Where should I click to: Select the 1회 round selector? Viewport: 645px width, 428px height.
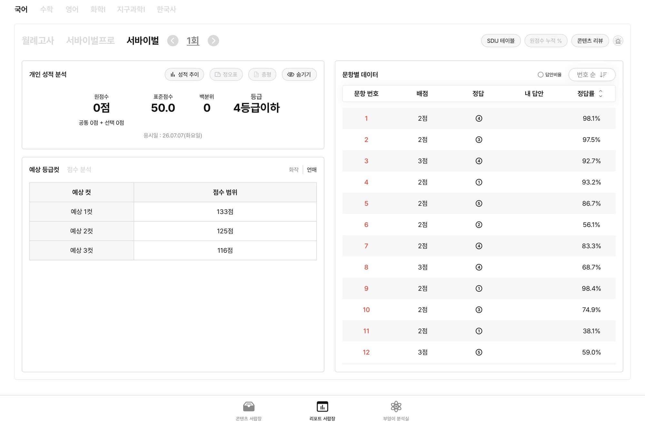pyautogui.click(x=193, y=41)
